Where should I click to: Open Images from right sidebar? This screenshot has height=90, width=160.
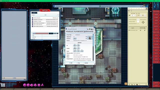[156, 17]
